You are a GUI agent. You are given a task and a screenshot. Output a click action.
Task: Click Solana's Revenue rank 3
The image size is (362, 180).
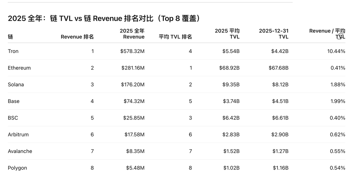coord(92,85)
